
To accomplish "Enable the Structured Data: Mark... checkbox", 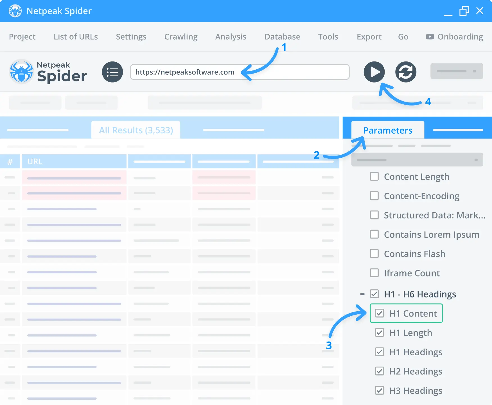I will tap(374, 215).
